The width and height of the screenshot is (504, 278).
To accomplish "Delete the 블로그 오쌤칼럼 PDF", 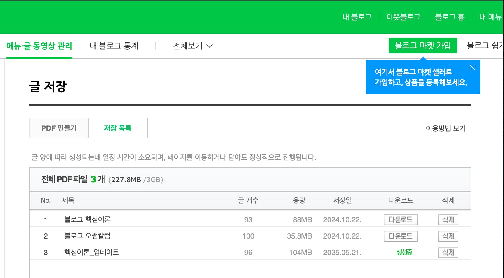I will [448, 236].
